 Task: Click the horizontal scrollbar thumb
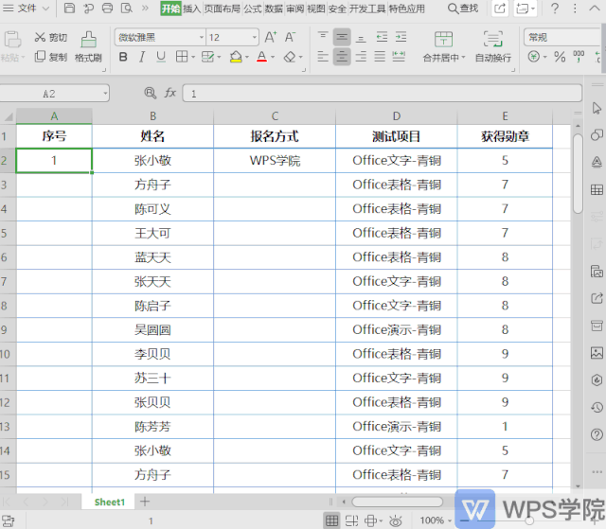click(397, 502)
